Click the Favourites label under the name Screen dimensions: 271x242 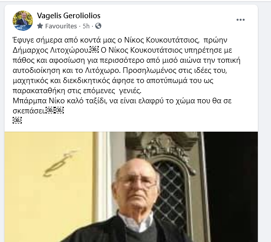61,26
